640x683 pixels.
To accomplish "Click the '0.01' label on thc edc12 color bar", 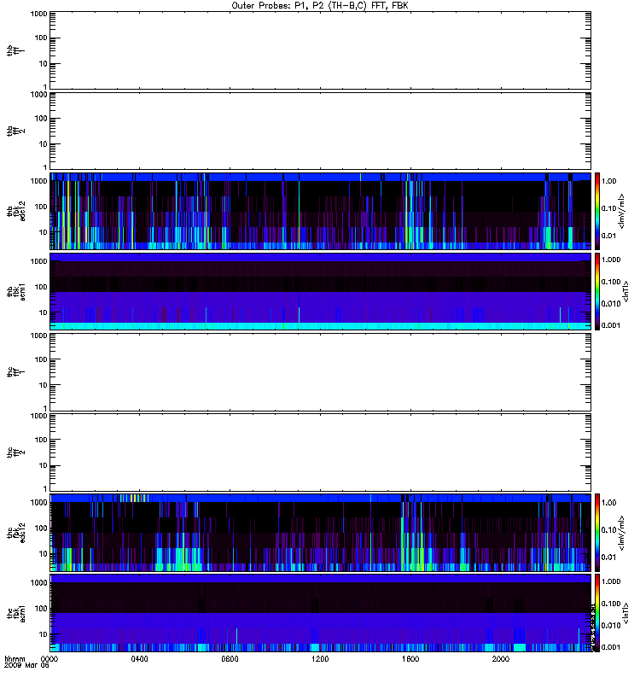I will pos(609,557).
